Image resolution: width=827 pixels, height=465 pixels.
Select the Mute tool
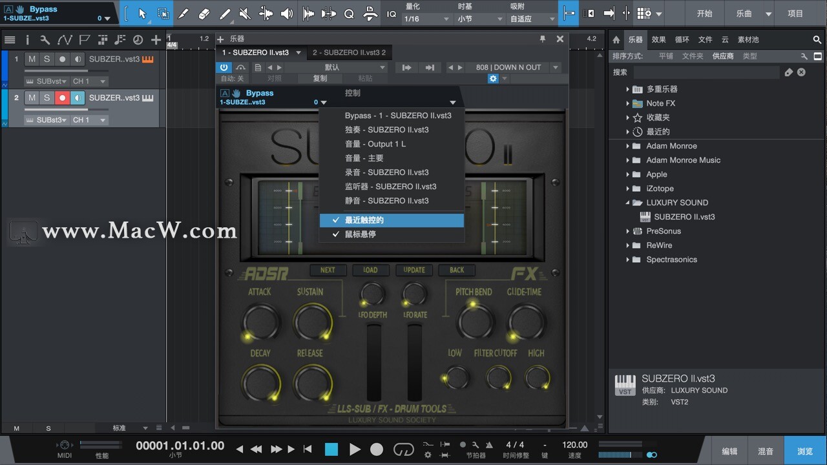click(x=246, y=14)
